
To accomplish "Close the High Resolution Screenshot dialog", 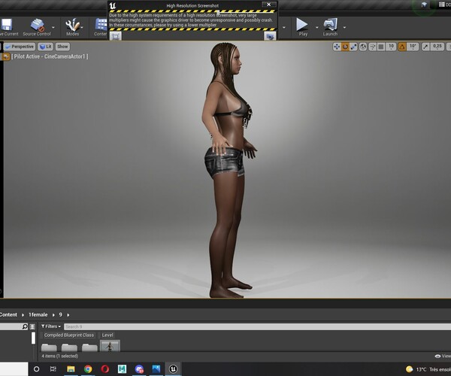I will pyautogui.click(x=268, y=5).
